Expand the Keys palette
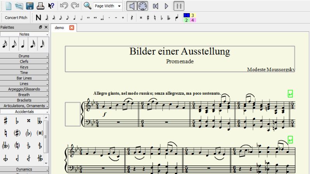This screenshot has height=174, width=310. (x=24, y=67)
